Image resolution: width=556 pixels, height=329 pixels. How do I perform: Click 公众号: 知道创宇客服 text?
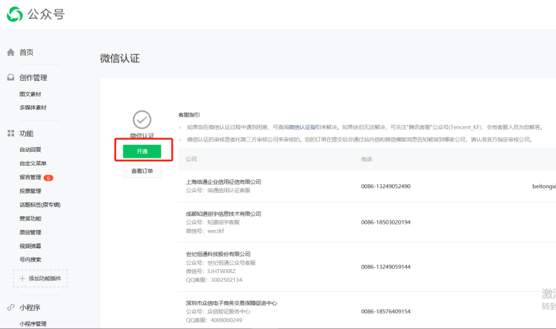tap(213, 222)
